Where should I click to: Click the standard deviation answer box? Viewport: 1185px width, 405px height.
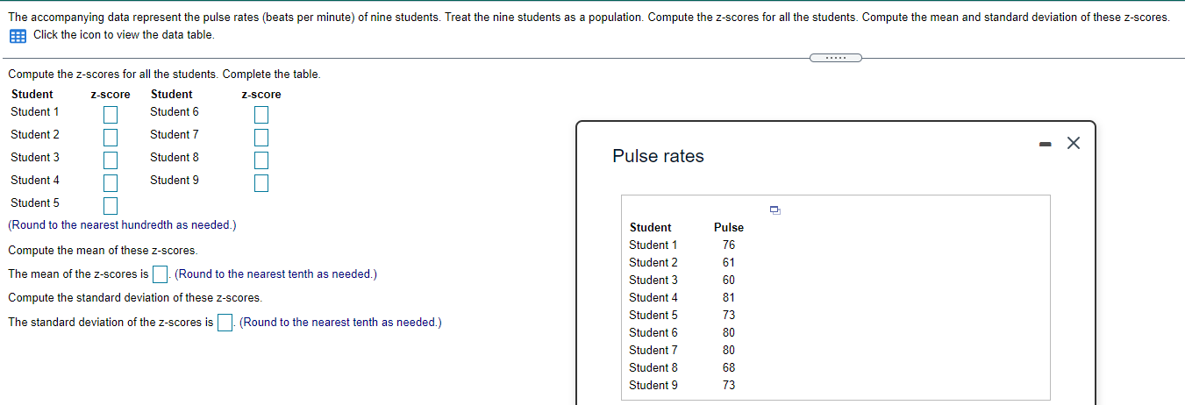click(225, 323)
